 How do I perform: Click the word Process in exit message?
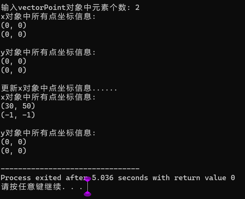[16, 178]
